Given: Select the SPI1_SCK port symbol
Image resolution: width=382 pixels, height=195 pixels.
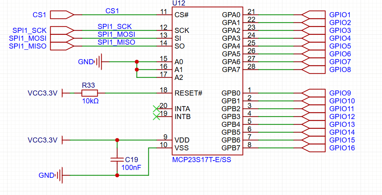Looking at the screenshot, I should (x=62, y=31).
